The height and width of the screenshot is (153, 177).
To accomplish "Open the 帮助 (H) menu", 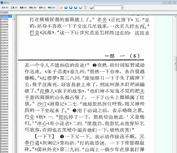I will (51, 8).
